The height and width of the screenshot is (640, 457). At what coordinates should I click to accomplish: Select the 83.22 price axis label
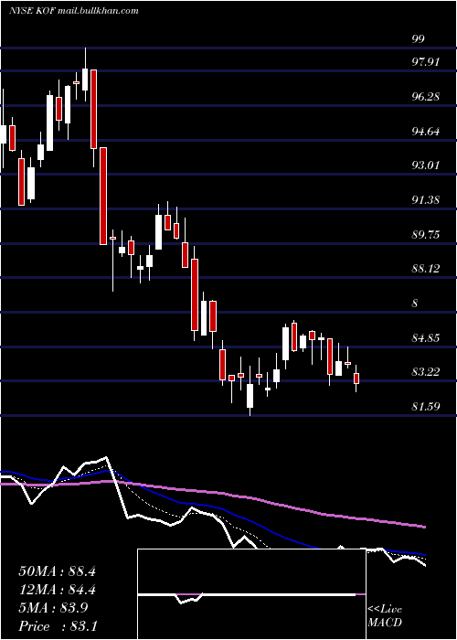coord(425,372)
